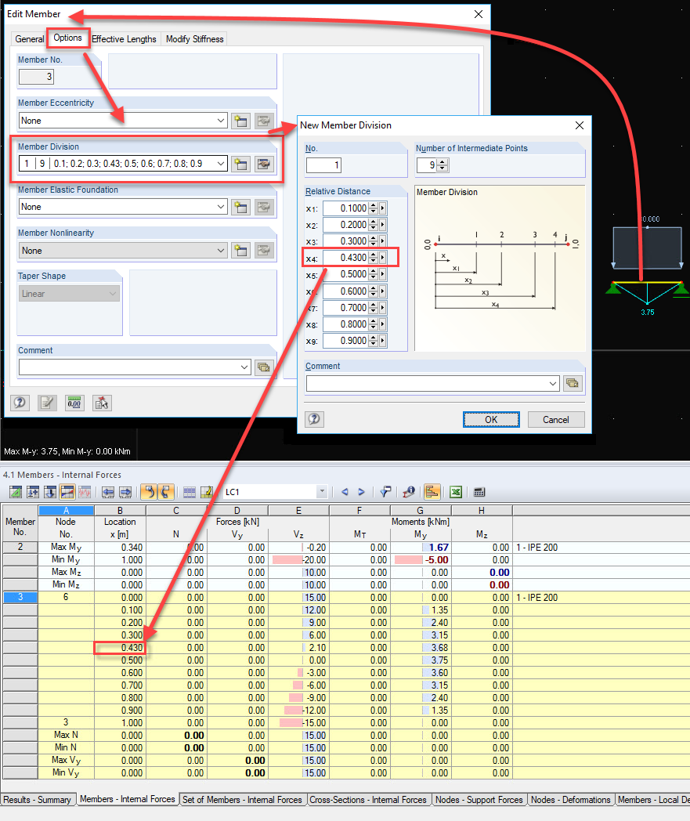
Task: Click the Min My row value -5.00
Action: pyautogui.click(x=421, y=559)
